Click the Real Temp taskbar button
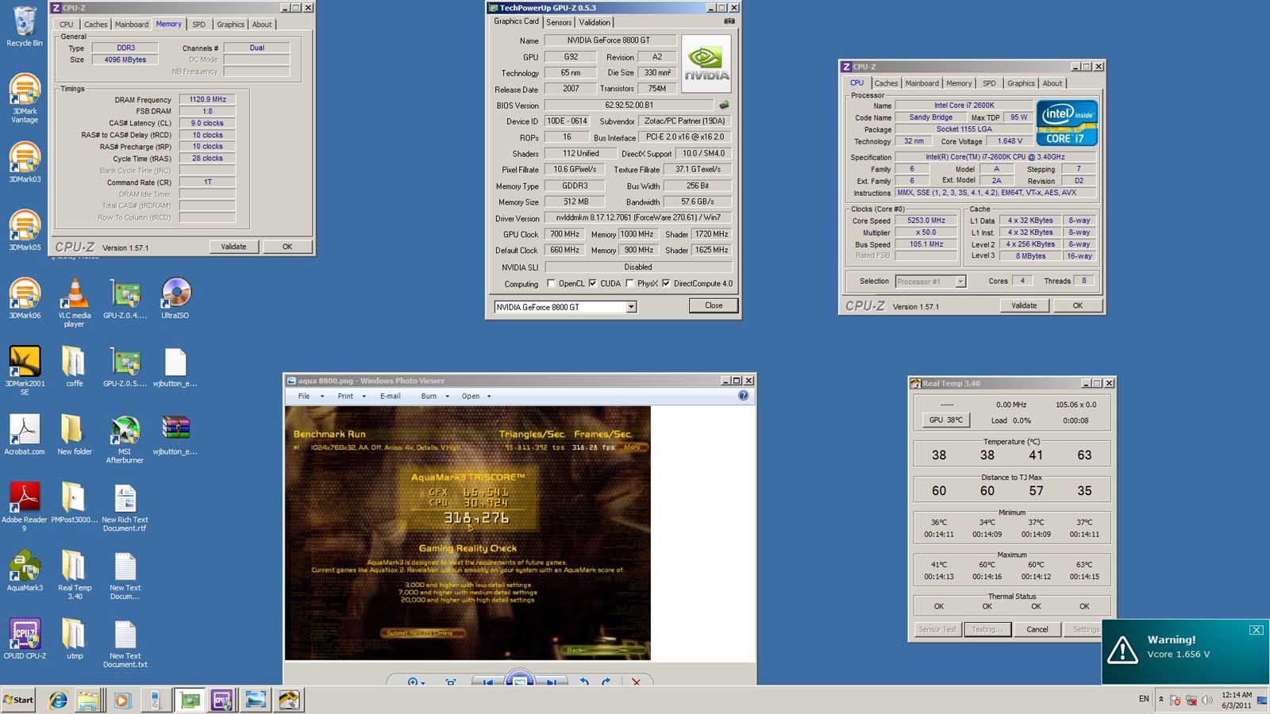 click(289, 700)
